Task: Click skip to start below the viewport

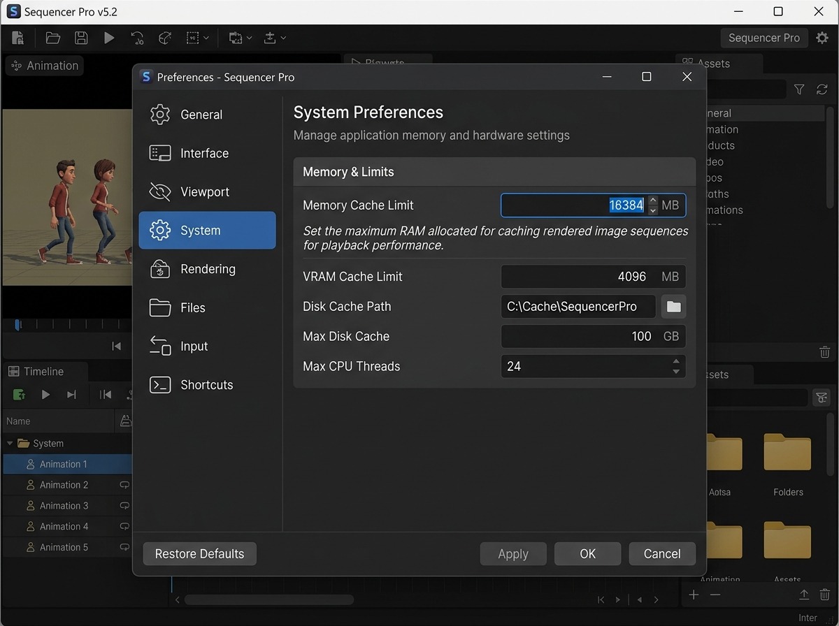Action: click(x=117, y=346)
